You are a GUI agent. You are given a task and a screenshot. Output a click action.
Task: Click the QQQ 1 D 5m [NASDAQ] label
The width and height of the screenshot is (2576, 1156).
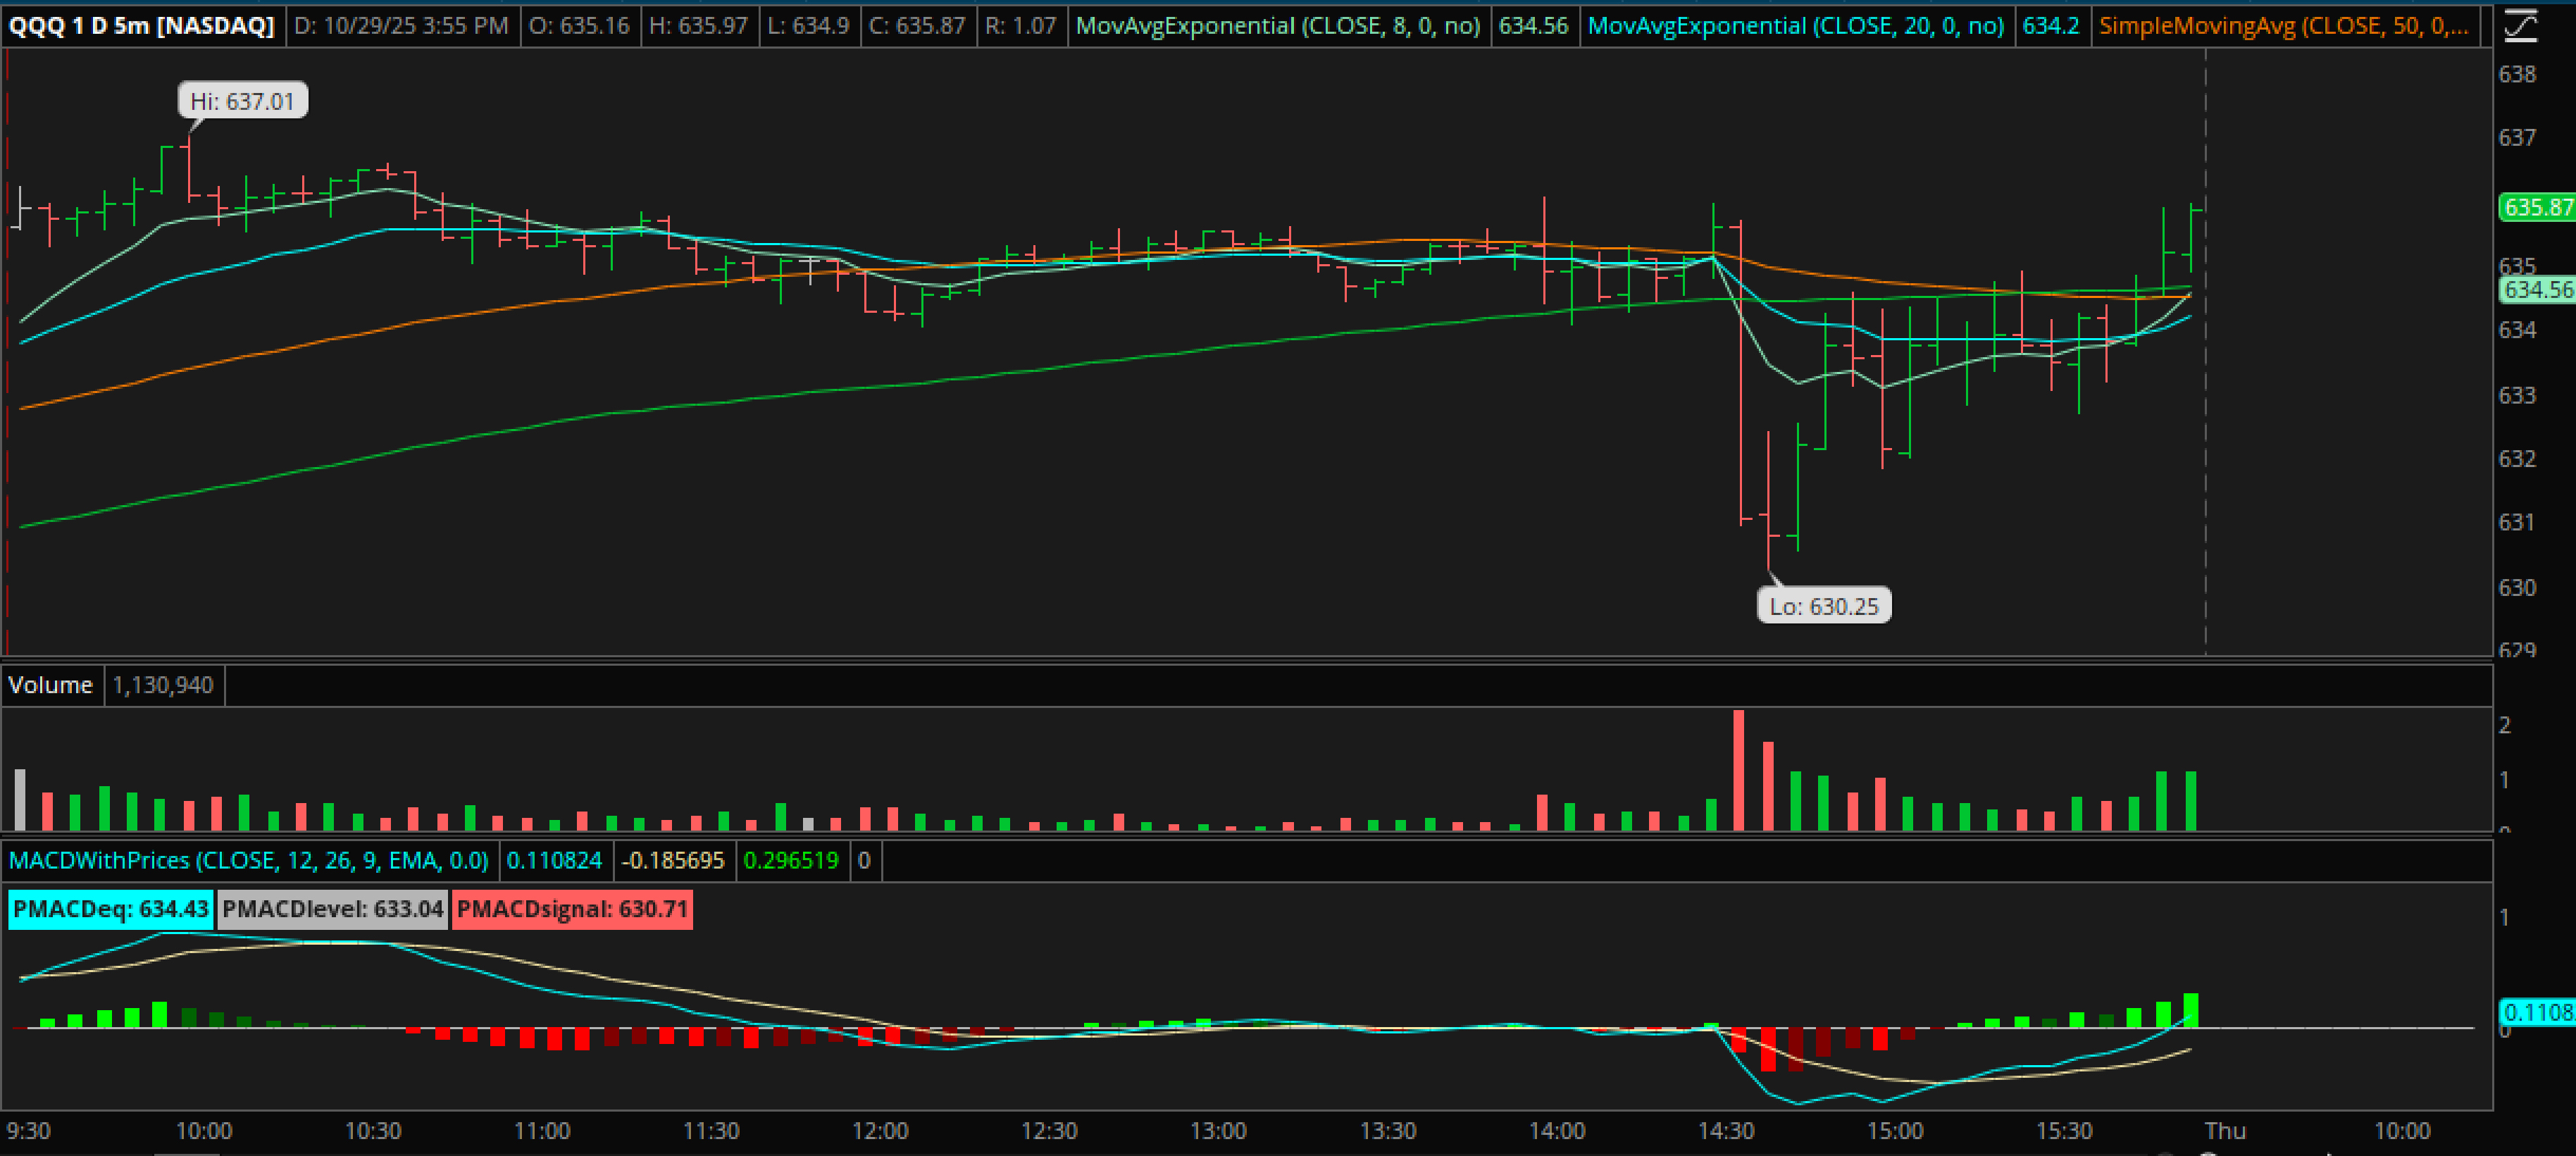pyautogui.click(x=141, y=25)
